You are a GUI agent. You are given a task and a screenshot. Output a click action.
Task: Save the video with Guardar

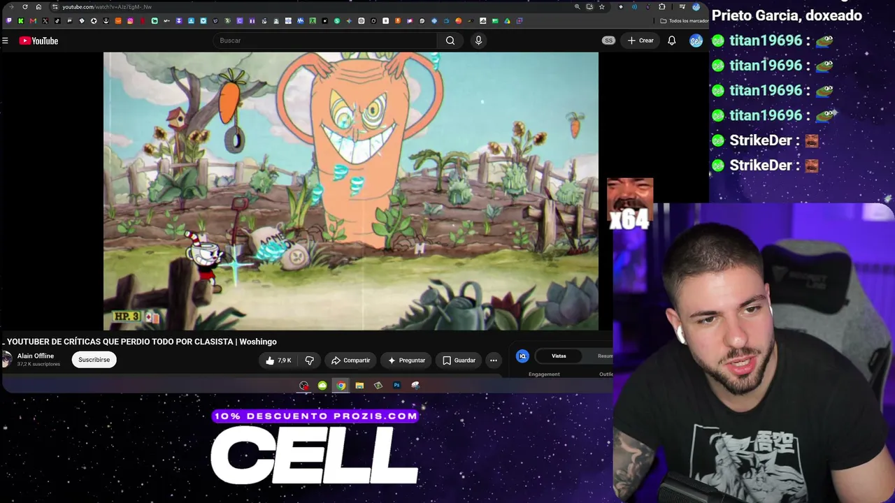(459, 360)
